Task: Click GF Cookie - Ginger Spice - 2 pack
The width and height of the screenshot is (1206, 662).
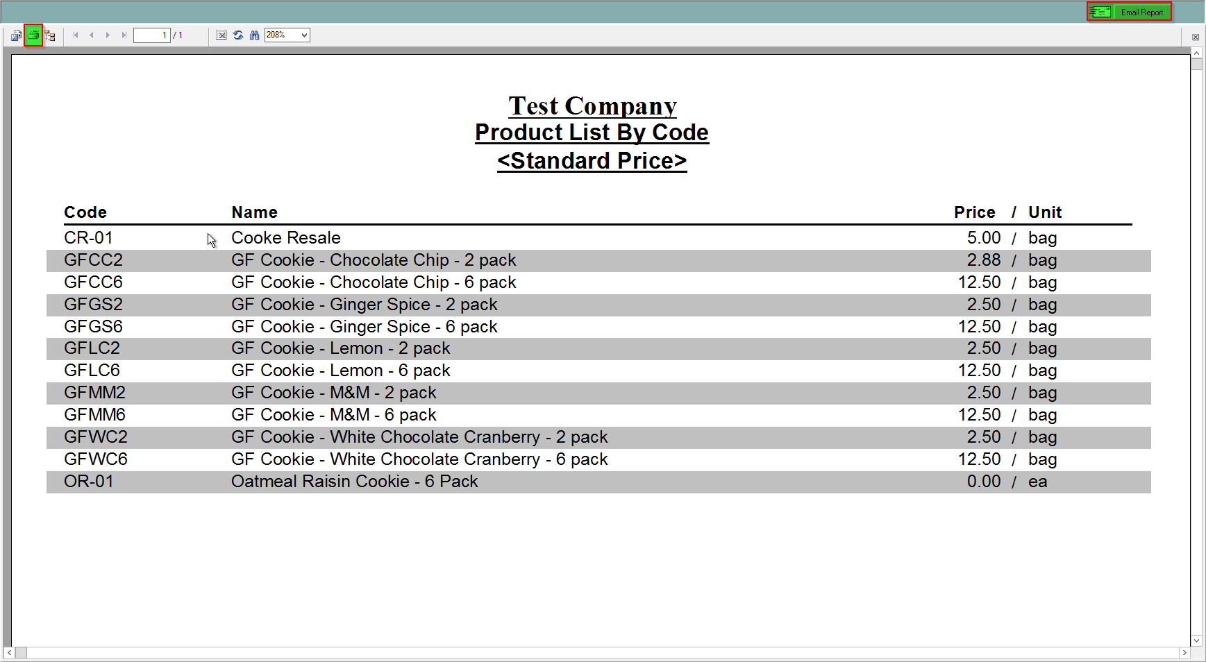Action: [x=365, y=305]
